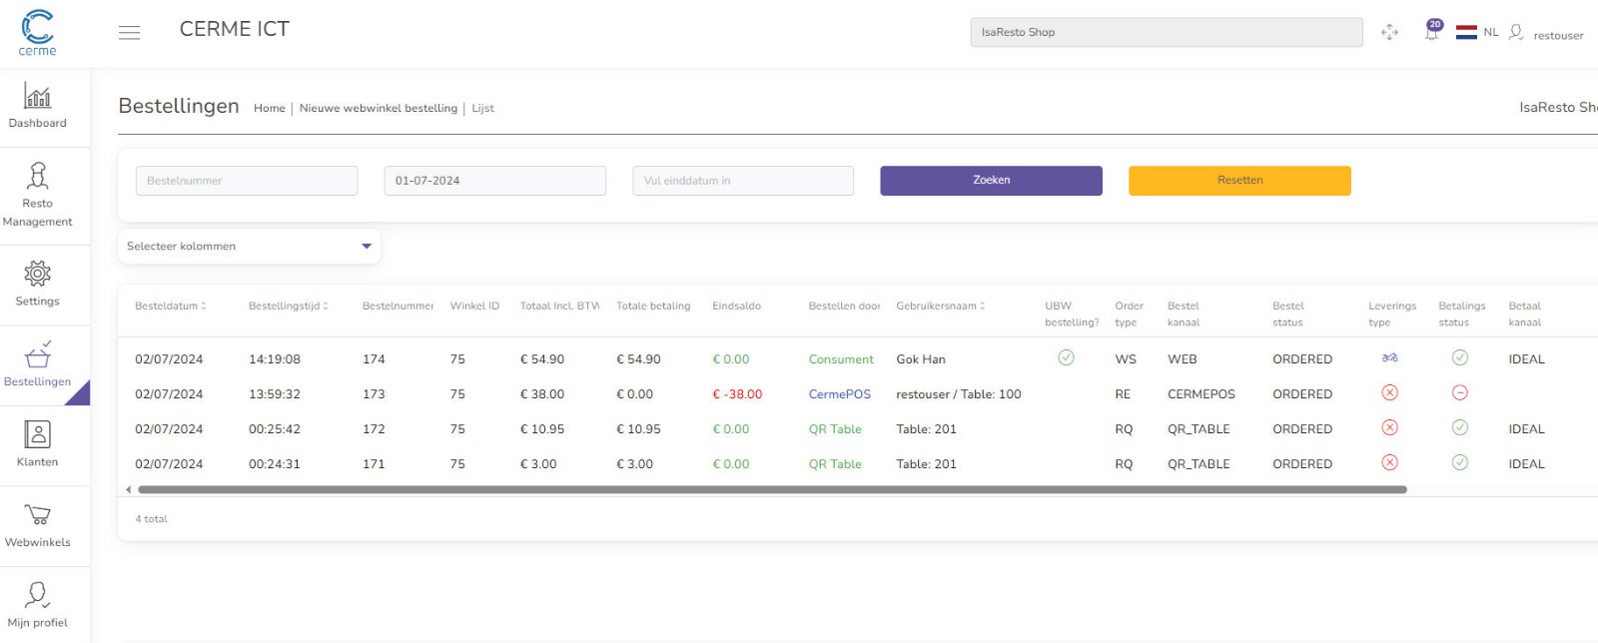Click the restouser profile icon
This screenshot has height=643, width=1598.
click(x=1516, y=32)
